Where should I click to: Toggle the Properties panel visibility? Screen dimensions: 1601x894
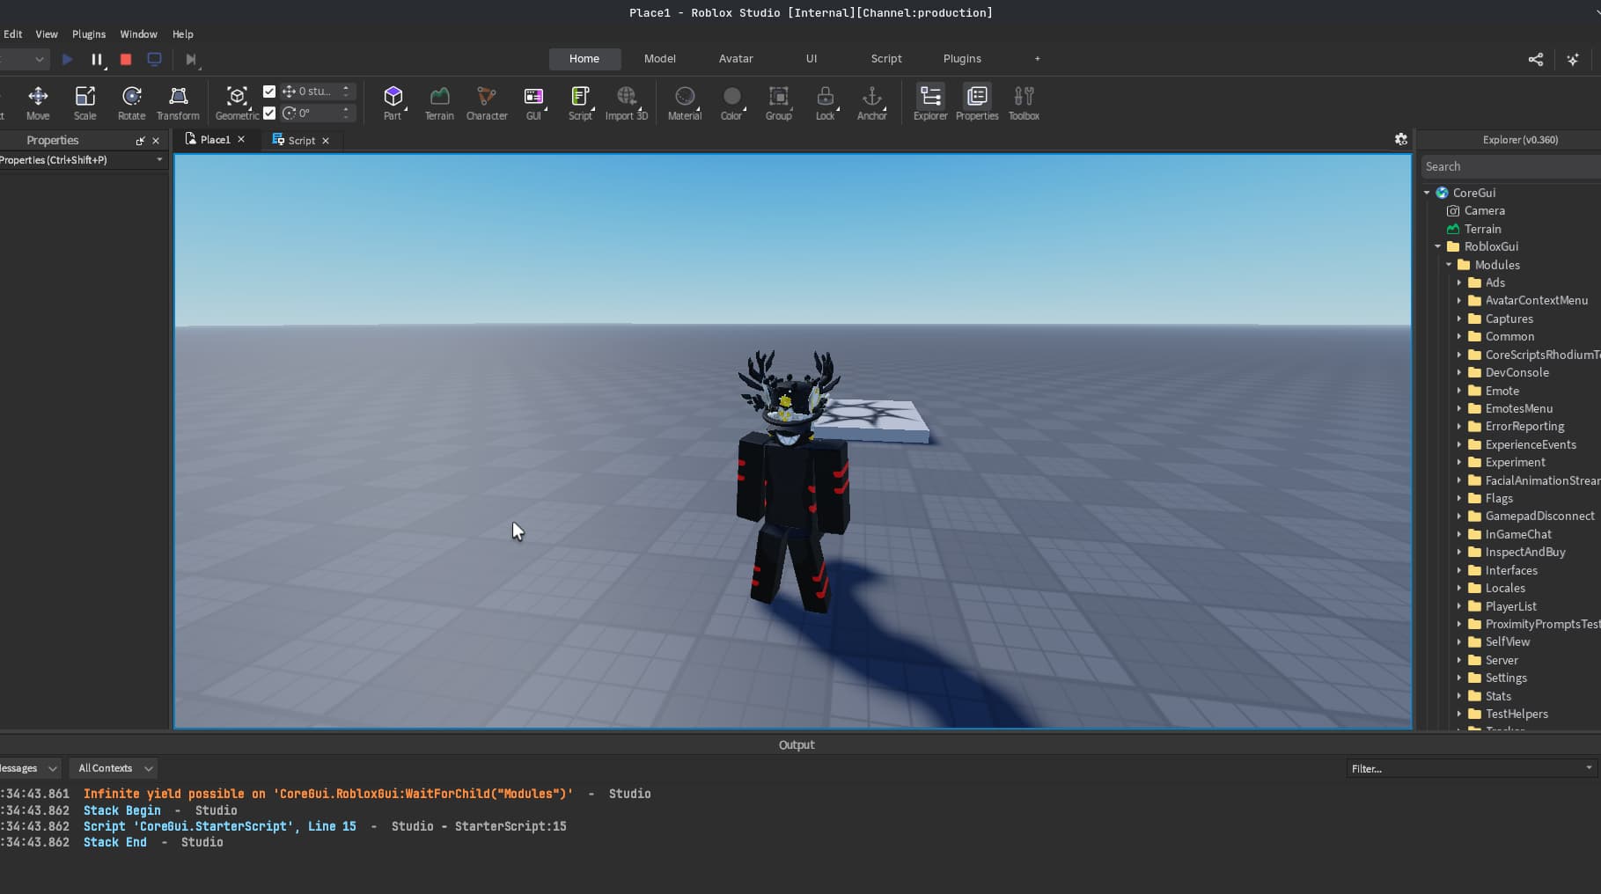976,102
